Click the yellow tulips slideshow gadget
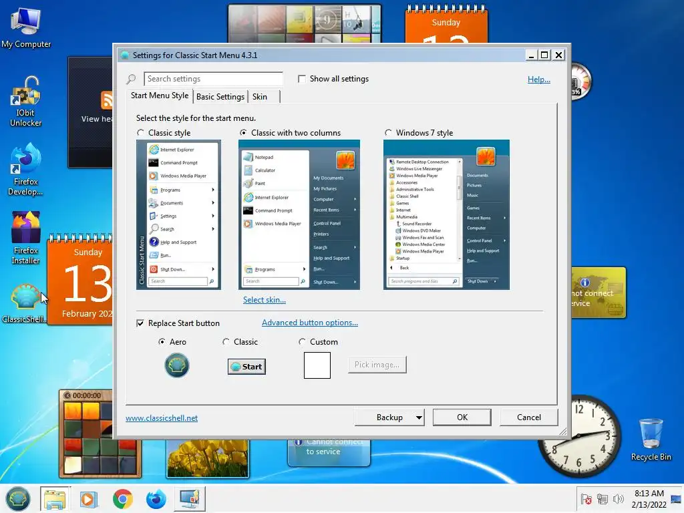 click(x=208, y=458)
